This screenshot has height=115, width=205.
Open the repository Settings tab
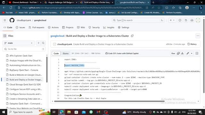tap(124, 27)
